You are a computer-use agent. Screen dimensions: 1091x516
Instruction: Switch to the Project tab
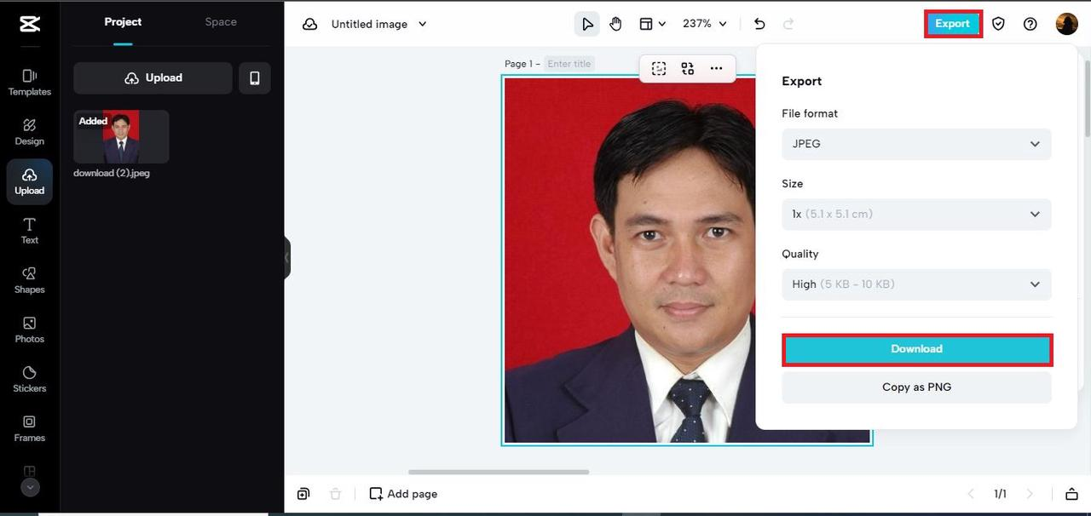[123, 22]
